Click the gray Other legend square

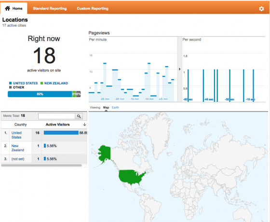(10, 87)
